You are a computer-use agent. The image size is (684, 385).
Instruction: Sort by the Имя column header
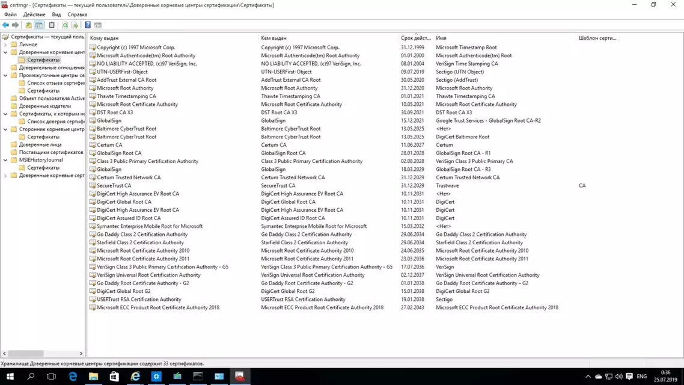click(505, 38)
